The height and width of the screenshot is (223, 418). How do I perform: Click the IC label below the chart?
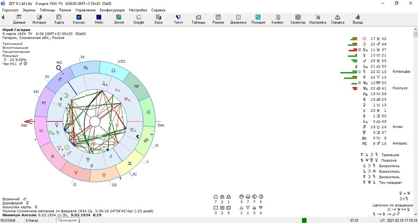(x=135, y=174)
